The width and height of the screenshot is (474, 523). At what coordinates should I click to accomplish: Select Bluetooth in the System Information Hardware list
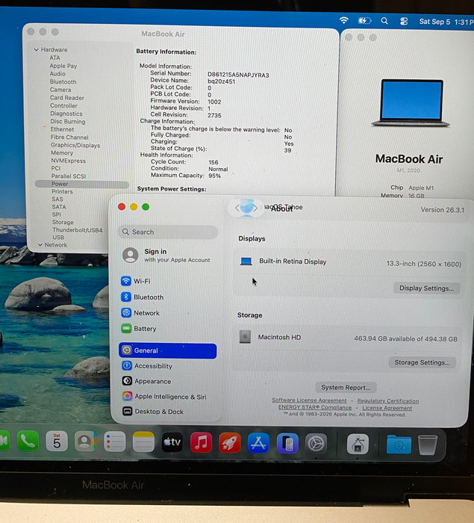click(63, 81)
